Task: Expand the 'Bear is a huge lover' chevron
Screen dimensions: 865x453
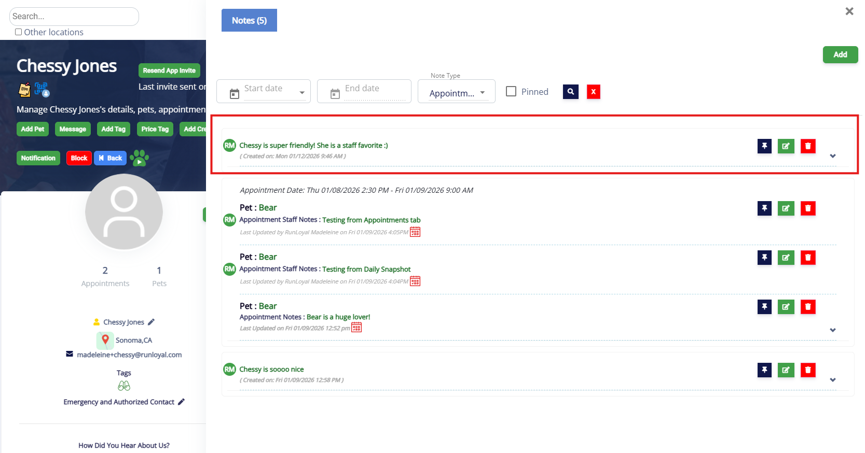Action: click(x=833, y=330)
